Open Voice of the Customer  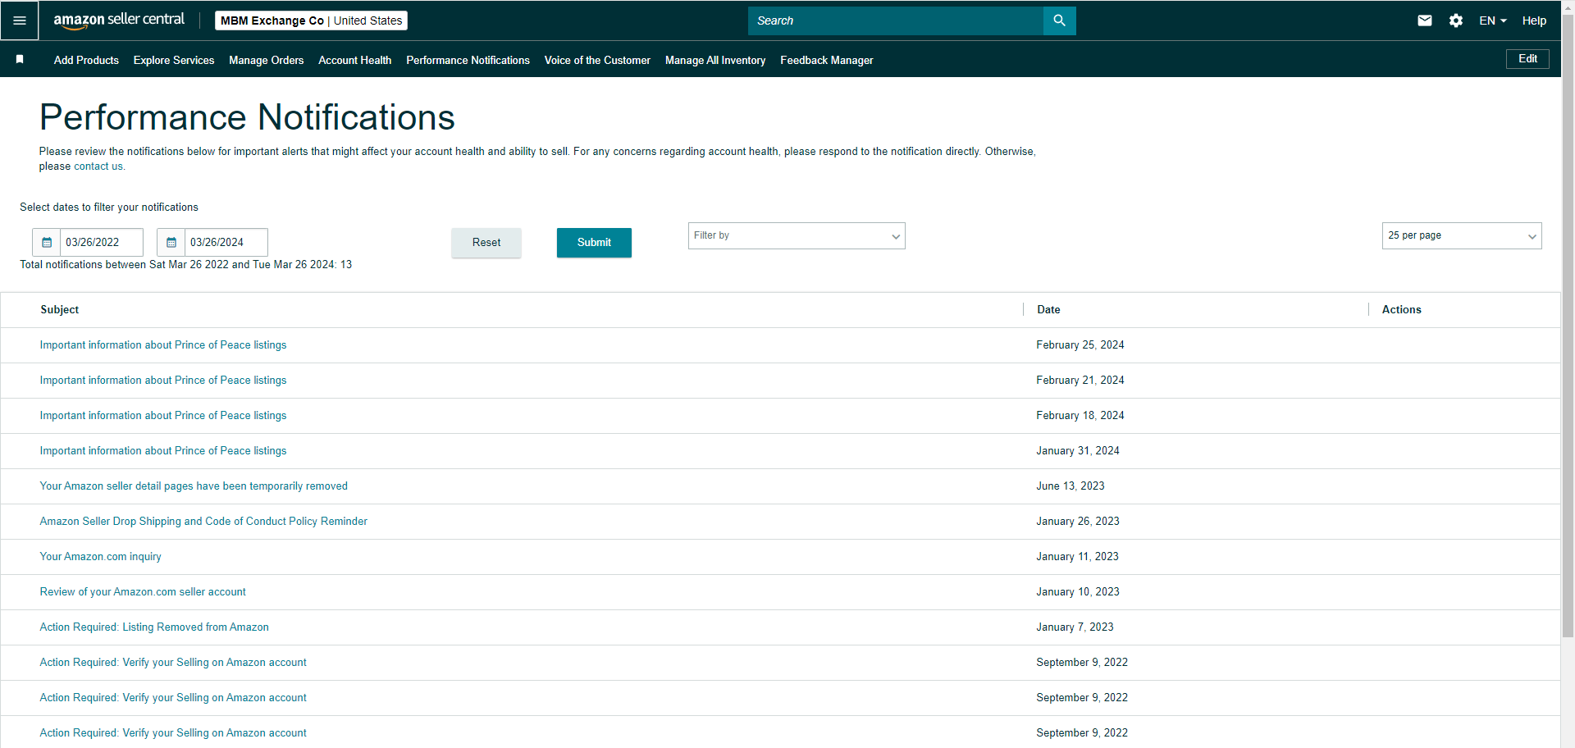(x=597, y=60)
